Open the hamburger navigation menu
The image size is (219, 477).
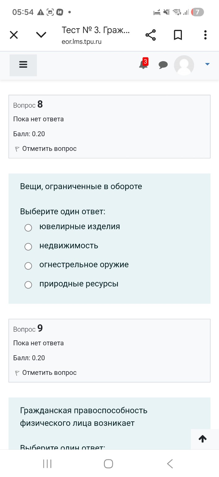pos(23,65)
